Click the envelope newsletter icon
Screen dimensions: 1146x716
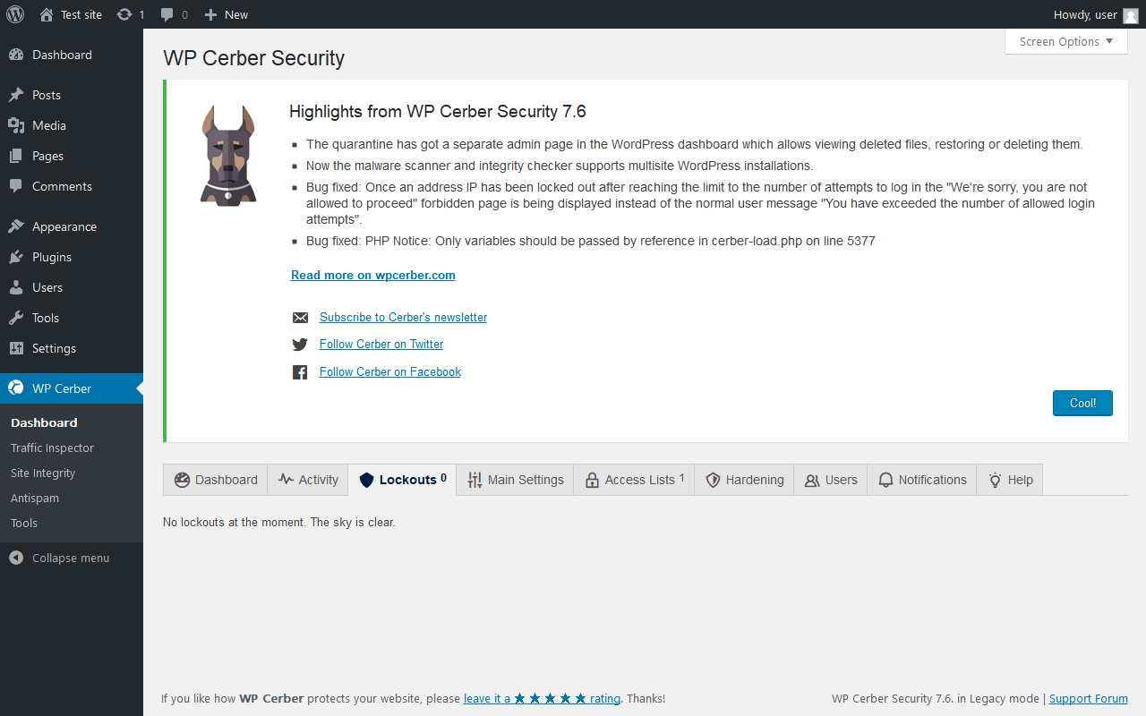point(300,318)
